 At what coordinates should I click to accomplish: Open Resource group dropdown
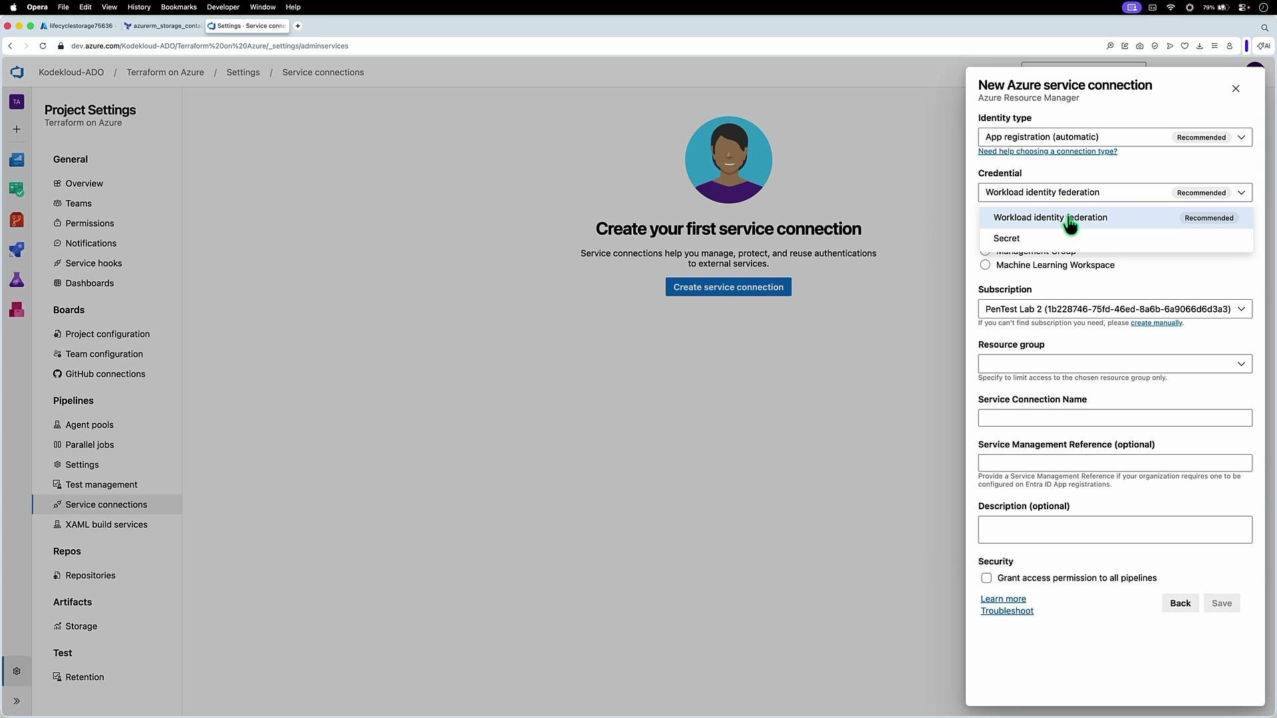coord(1115,364)
